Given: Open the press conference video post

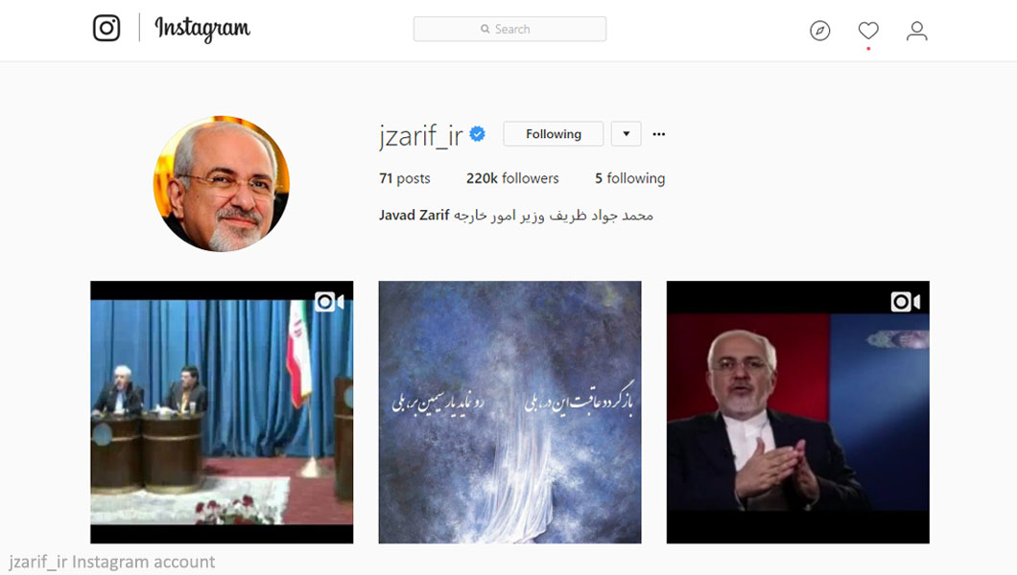Looking at the screenshot, I should pos(222,412).
